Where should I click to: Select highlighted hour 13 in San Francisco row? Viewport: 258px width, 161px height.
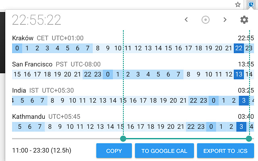(239, 74)
